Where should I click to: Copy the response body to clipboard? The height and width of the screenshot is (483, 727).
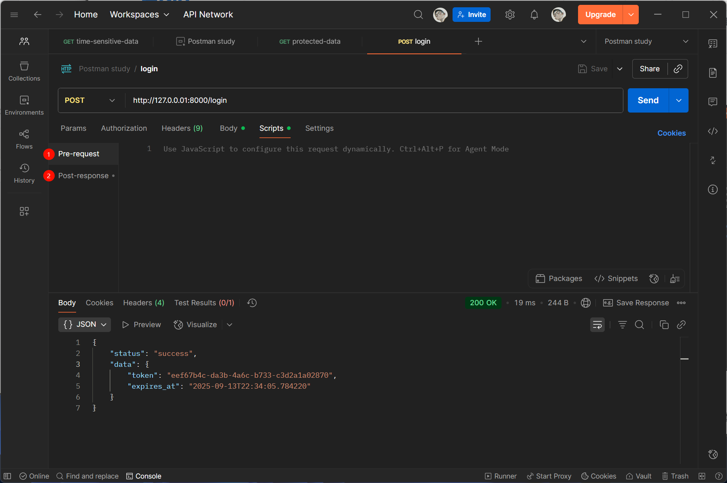coord(664,325)
